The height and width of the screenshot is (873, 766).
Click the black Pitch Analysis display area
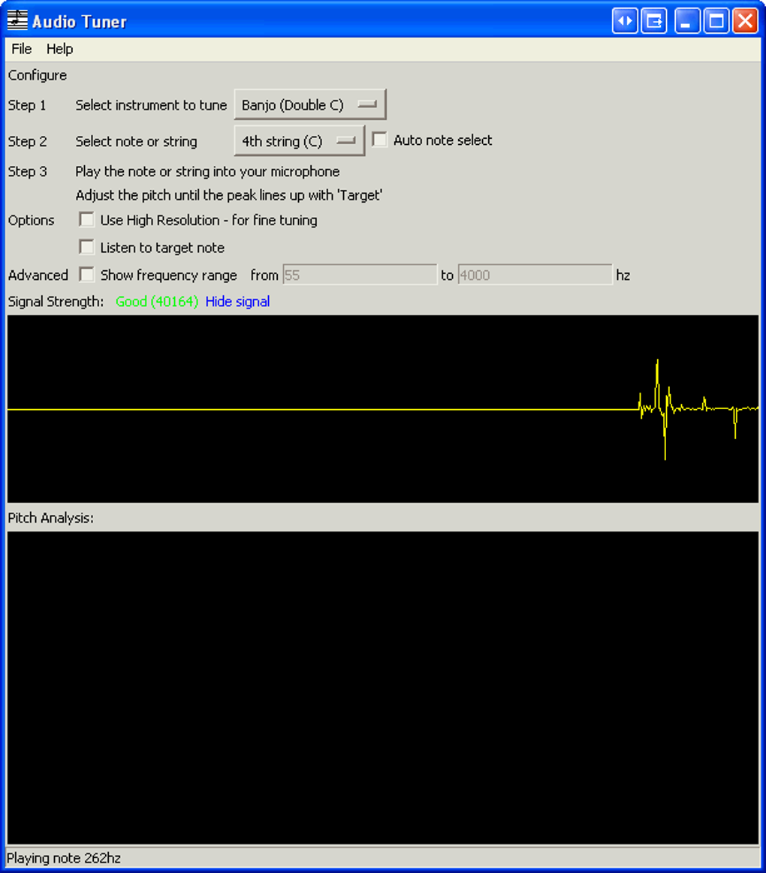(x=383, y=688)
